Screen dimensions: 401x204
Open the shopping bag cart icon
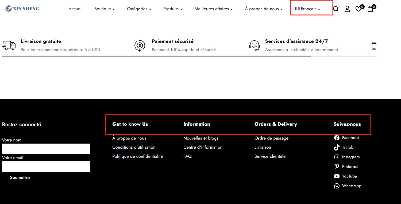370,9
